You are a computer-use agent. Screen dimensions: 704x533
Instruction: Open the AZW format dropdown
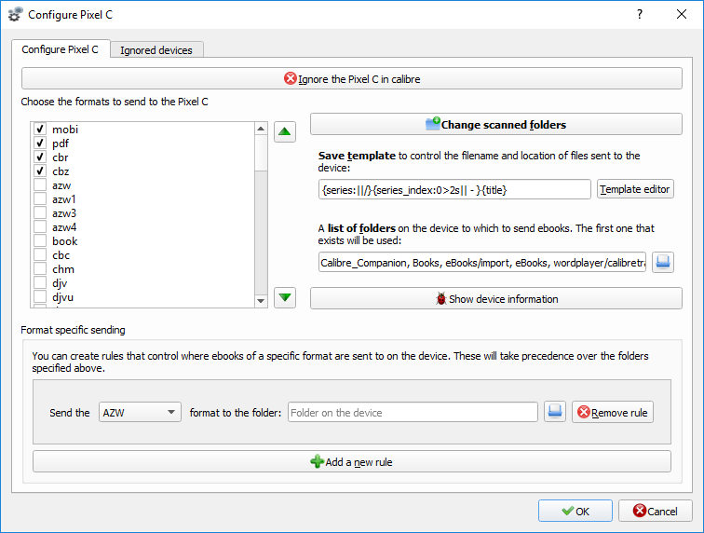click(x=140, y=412)
